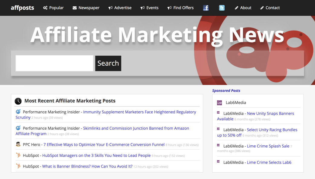Click HubSpot favicon on the Managers post
This screenshot has width=315, height=179.
tap(18, 155)
